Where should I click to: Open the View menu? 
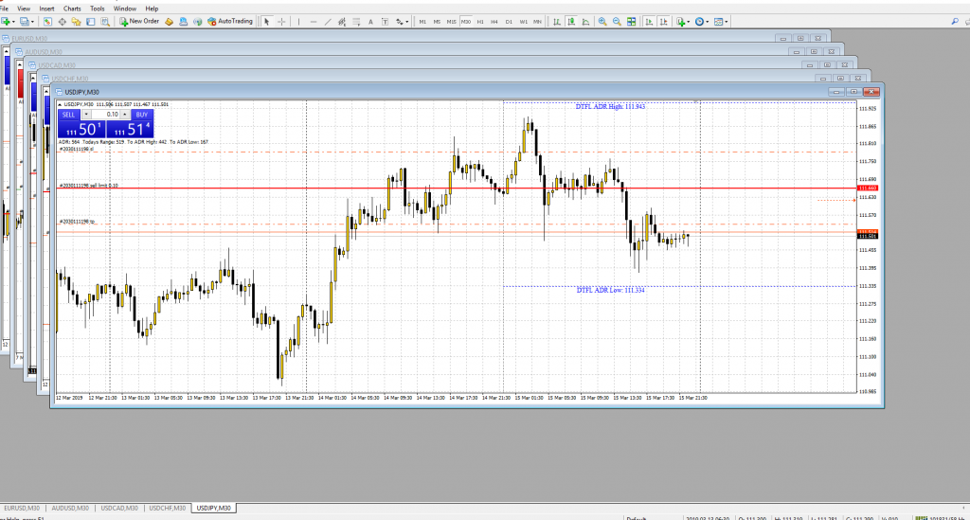[x=24, y=9]
